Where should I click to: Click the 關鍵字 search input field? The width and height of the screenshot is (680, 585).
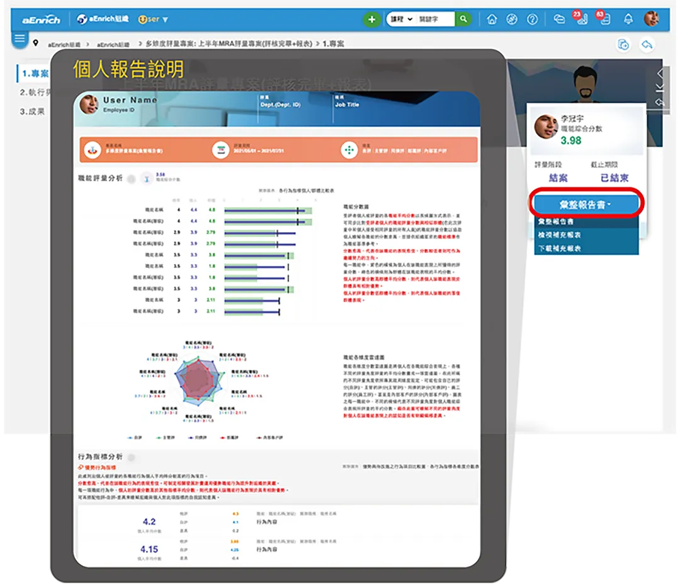pyautogui.click(x=435, y=19)
